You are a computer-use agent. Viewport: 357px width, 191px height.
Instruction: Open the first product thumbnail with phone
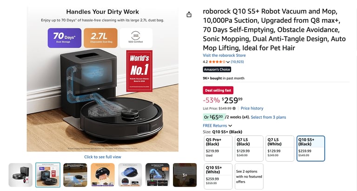pos(20,175)
